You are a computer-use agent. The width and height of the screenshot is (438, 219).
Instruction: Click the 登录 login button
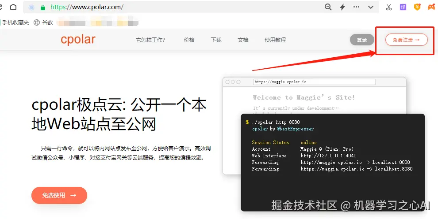tap(362, 40)
